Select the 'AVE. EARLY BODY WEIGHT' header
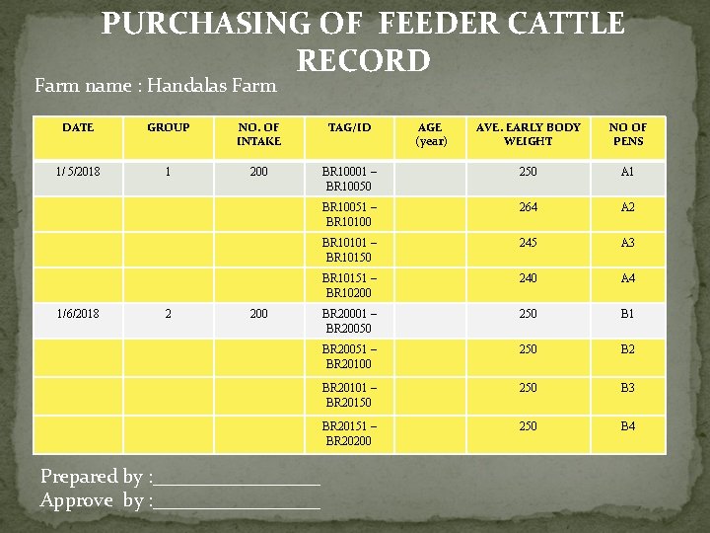Viewport: 710px width, 533px height. click(x=529, y=134)
